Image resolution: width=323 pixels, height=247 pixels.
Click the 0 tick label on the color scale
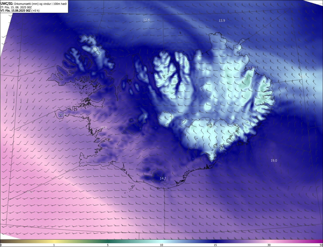tap(1, 245)
